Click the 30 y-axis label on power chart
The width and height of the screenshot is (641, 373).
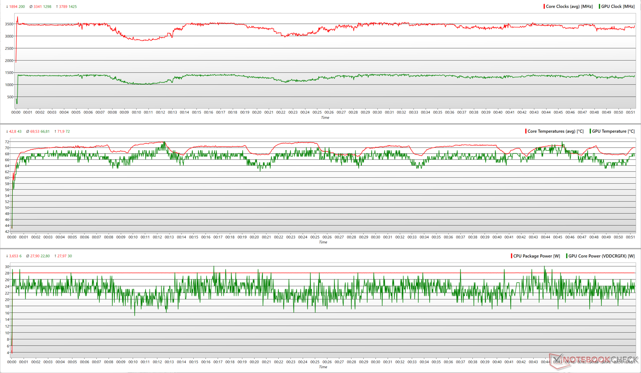coord(7,267)
